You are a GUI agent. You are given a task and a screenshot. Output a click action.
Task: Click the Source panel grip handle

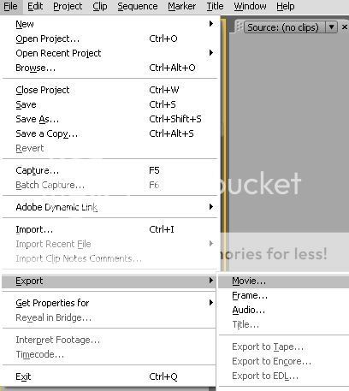240,27
